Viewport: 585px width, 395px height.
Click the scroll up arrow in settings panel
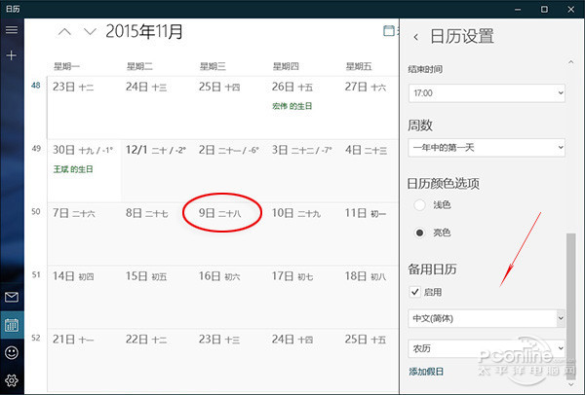[570, 62]
